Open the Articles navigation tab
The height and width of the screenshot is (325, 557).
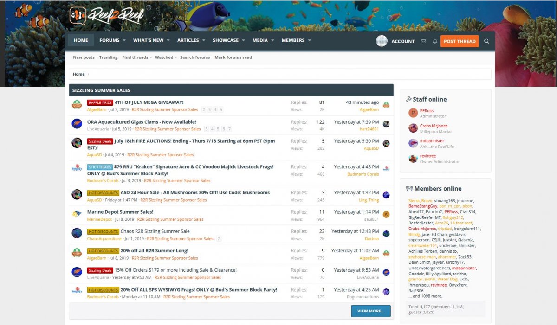point(188,40)
